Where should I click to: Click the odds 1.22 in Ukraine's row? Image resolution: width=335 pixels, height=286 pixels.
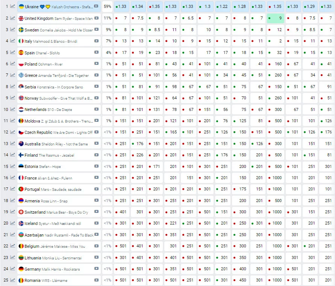pos(223,6)
